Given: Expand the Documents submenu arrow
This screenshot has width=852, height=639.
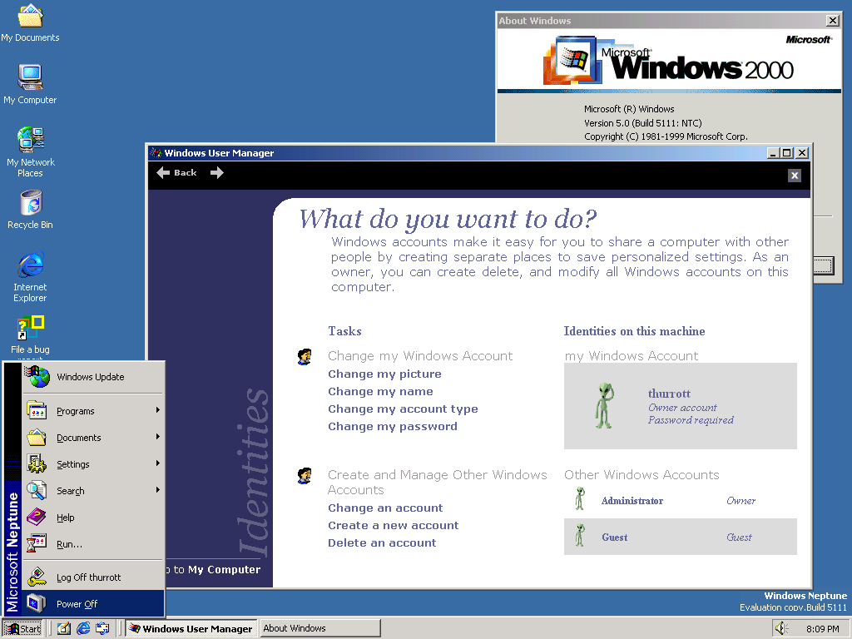Looking at the screenshot, I should [x=157, y=438].
